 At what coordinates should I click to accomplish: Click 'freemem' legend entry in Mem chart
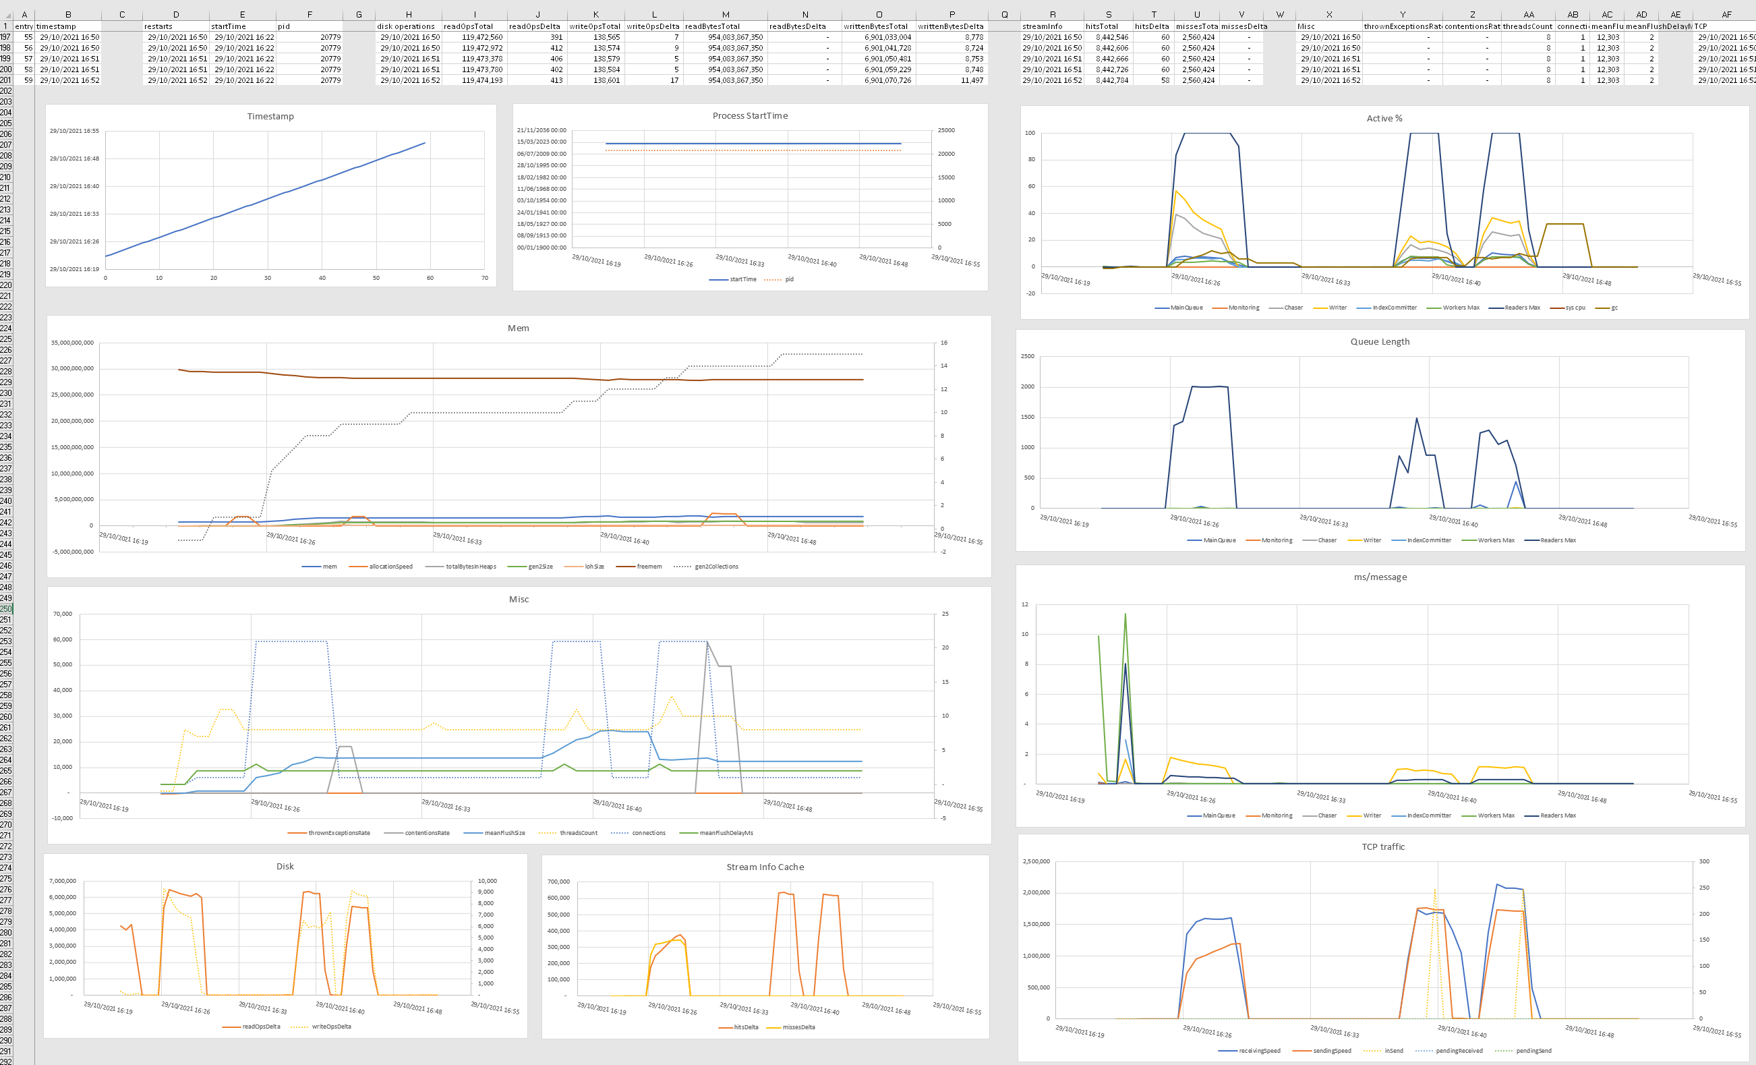pos(639,567)
